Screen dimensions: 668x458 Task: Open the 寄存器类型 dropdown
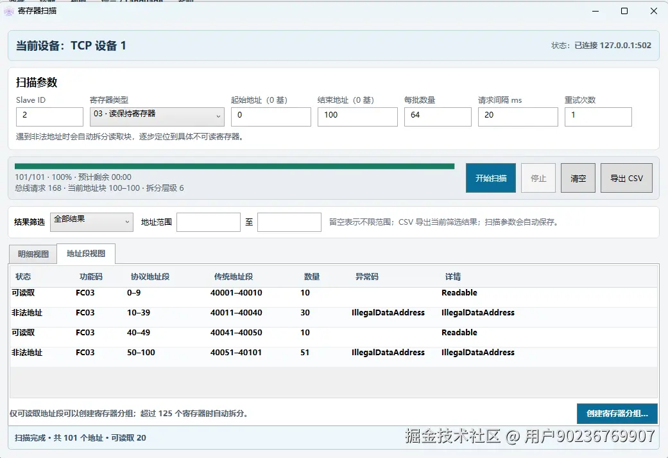tap(157, 116)
